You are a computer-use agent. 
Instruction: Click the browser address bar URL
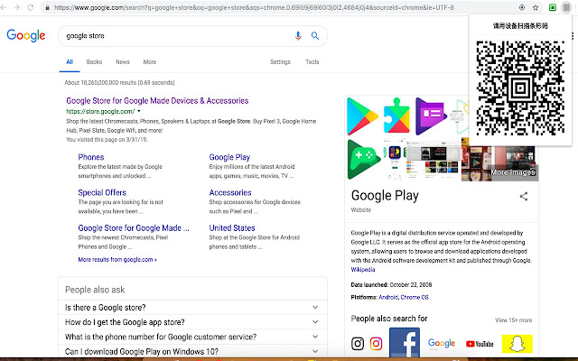tap(254, 7)
